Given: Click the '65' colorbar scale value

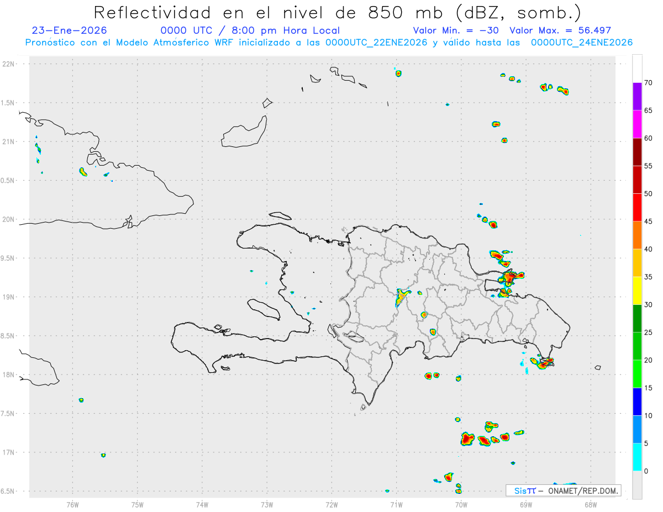Looking at the screenshot, I should click(x=648, y=110).
